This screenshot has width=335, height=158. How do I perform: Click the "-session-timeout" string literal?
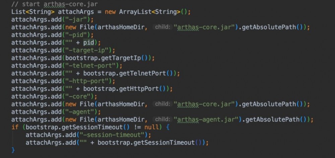[114, 135]
